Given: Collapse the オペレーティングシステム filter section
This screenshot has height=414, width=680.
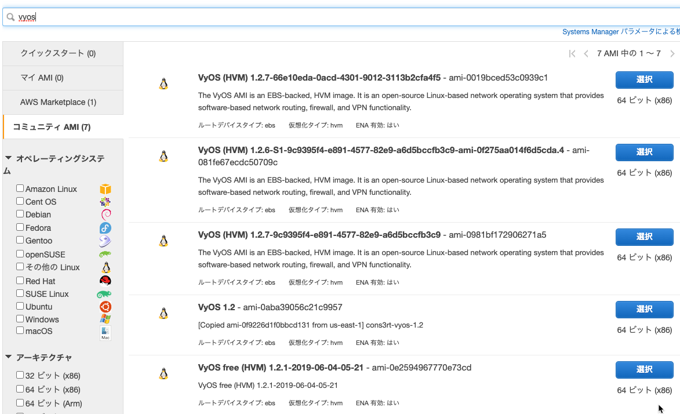Looking at the screenshot, I should coord(8,158).
